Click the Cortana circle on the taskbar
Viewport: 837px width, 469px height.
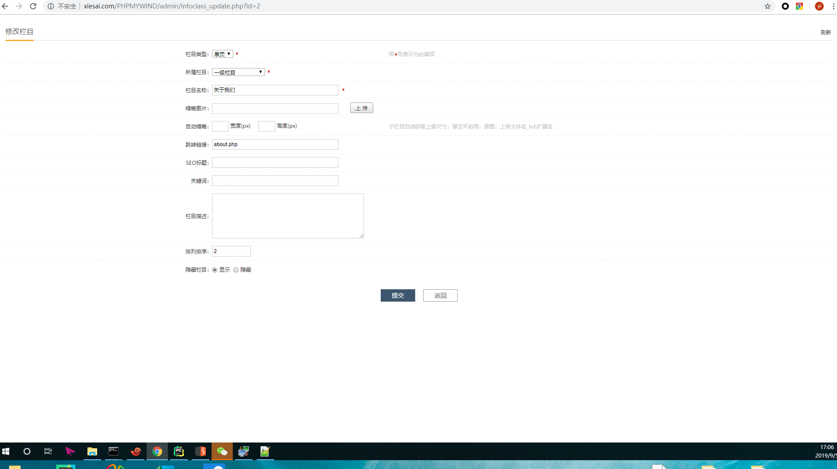(x=27, y=451)
